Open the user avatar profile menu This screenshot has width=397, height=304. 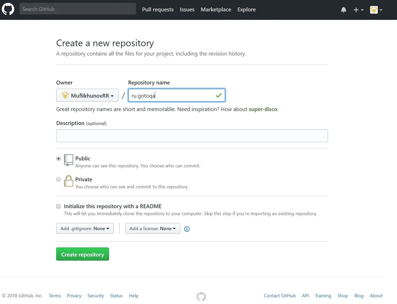point(376,10)
